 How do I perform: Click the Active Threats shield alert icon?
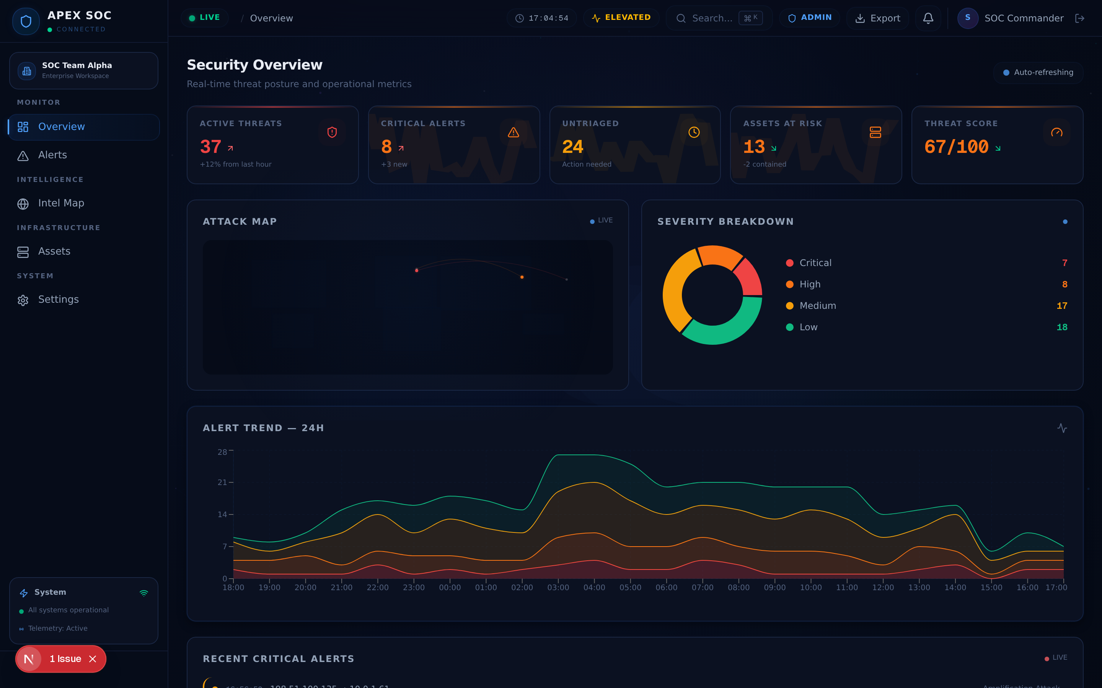pos(332,132)
